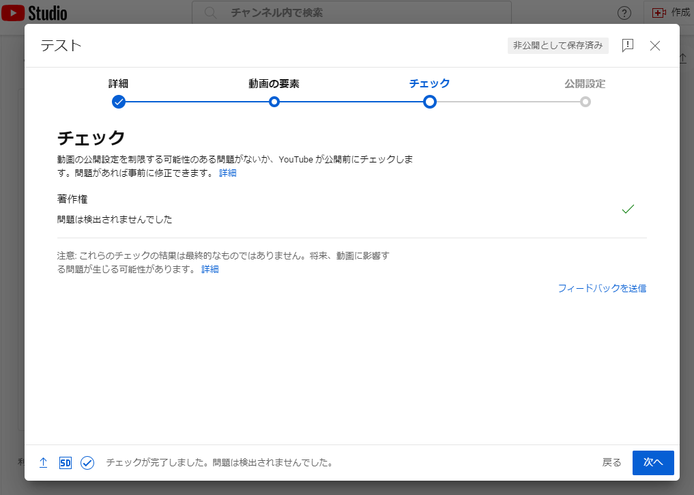Open 詳細 link in the check description
The image size is (694, 495).
(x=227, y=173)
